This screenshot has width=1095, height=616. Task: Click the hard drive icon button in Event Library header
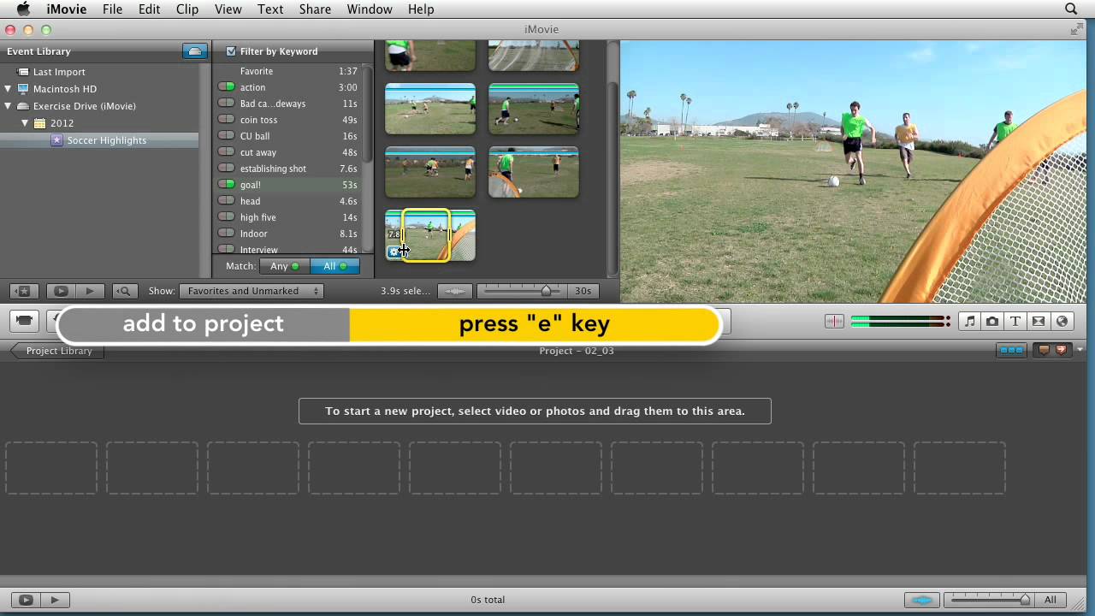click(x=195, y=51)
